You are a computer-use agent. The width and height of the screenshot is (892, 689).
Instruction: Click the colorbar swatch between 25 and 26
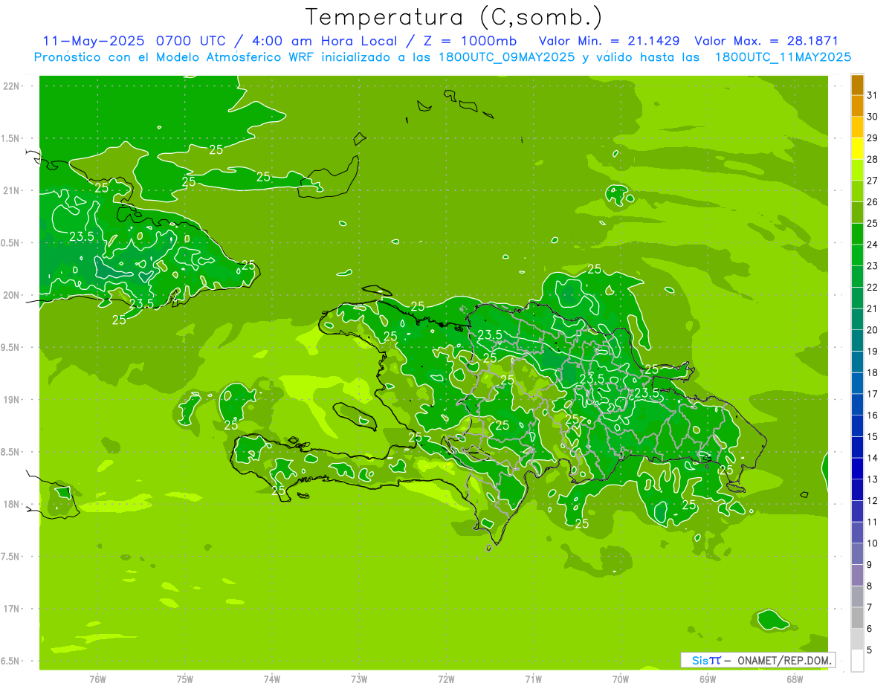tap(857, 213)
